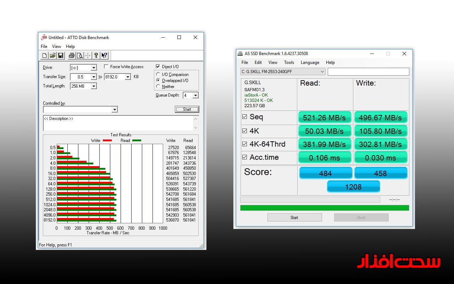Enable the Force Write Access checkbox
This screenshot has width=454, height=284.
(x=106, y=67)
